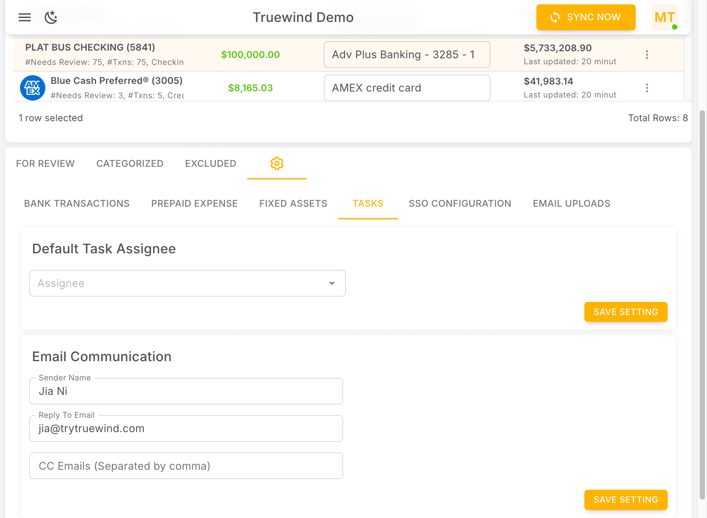Click the sync refresh icon in SYNC NOW
This screenshot has width=707, height=518.
coord(555,17)
